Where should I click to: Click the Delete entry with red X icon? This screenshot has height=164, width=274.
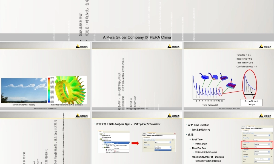coord(117,151)
